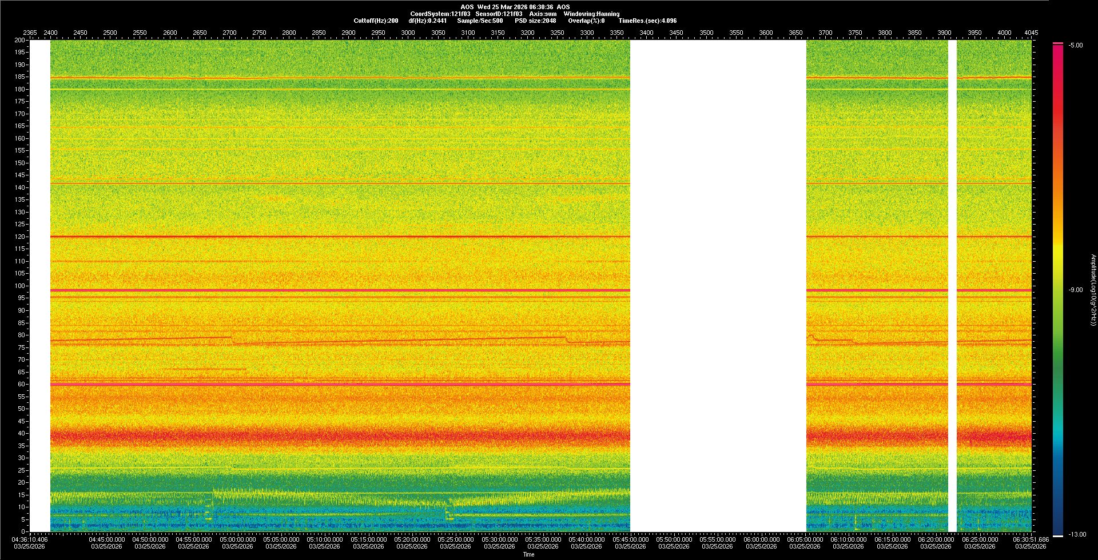Click the 05:00:00.000 time axis label

pos(238,539)
